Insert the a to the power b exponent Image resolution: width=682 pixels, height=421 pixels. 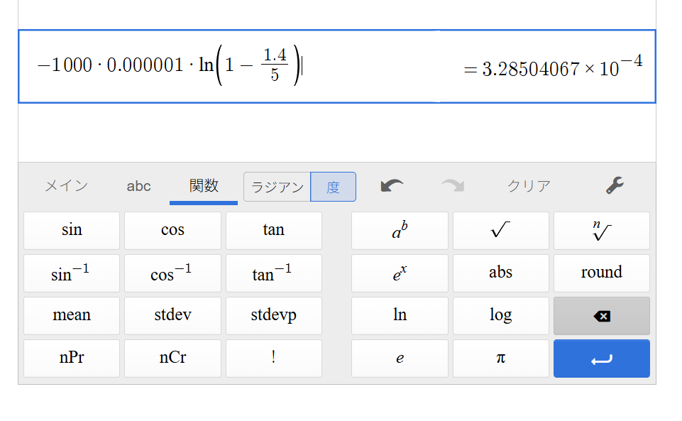click(400, 231)
